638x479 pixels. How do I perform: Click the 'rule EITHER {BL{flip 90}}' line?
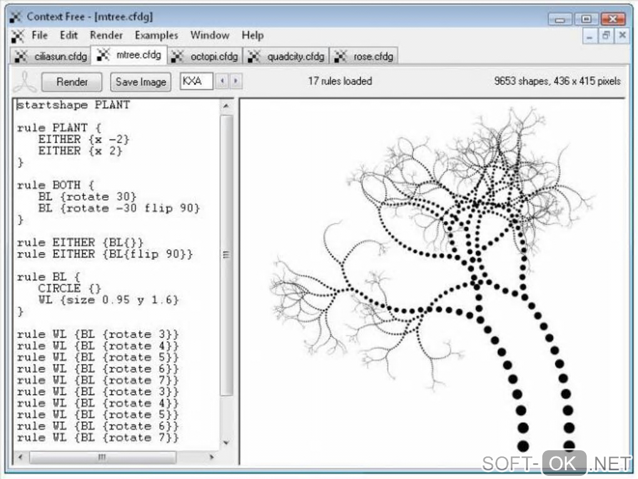(x=104, y=254)
